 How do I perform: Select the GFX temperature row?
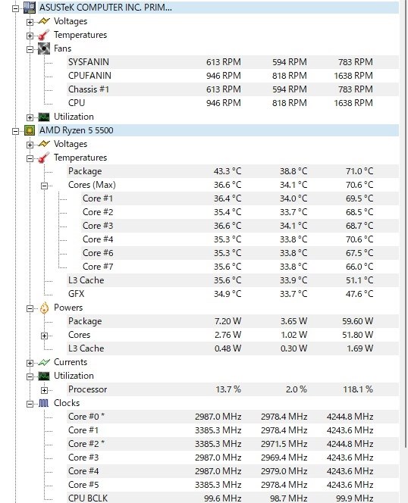[x=233, y=294]
